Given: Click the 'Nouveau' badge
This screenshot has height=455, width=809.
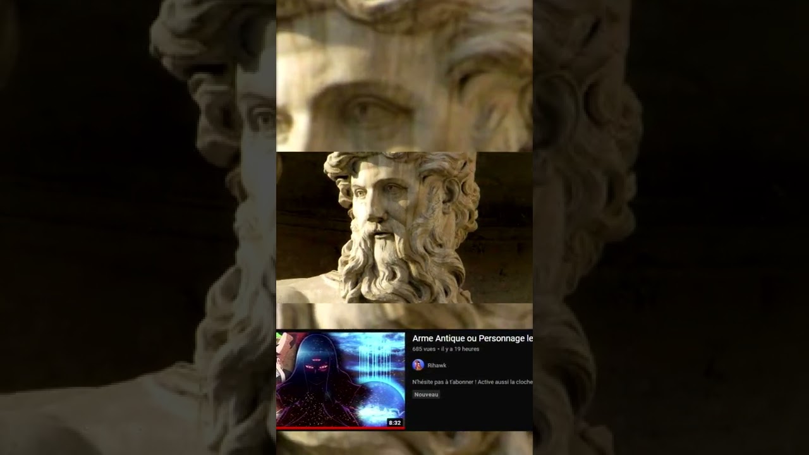Looking at the screenshot, I should point(426,394).
